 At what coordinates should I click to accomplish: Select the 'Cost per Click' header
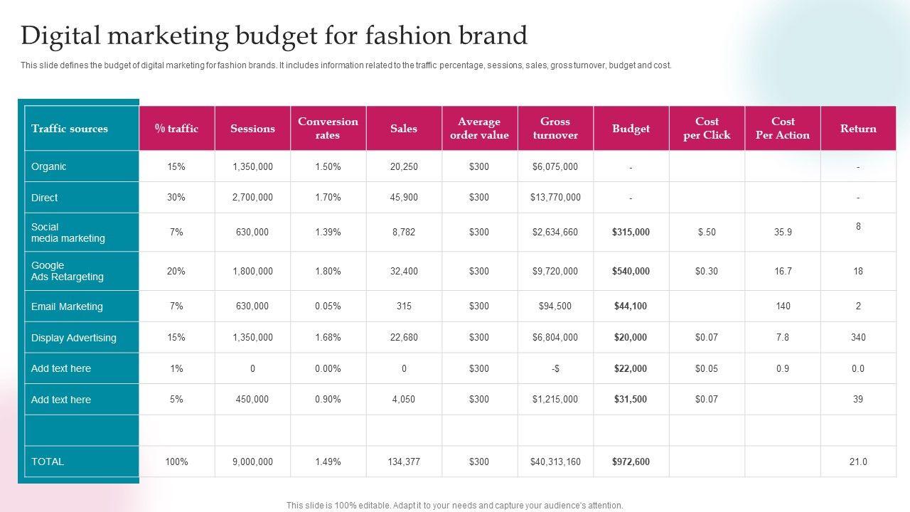tap(707, 129)
